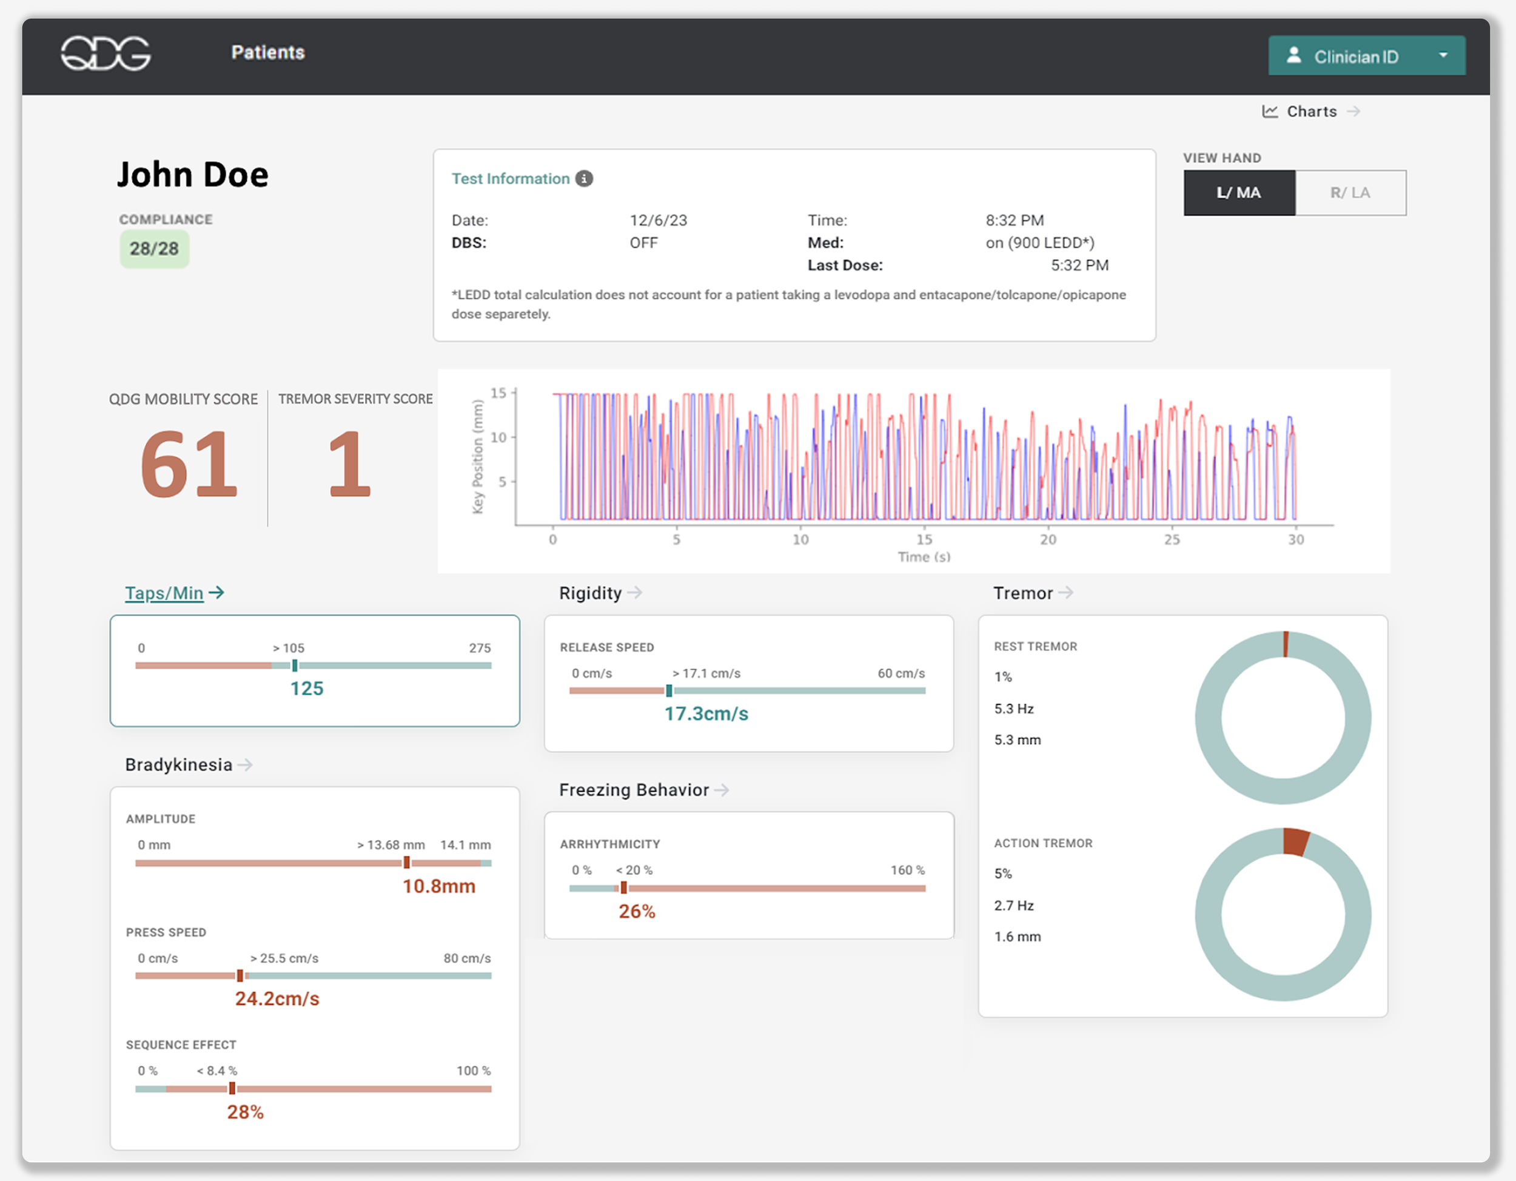Image resolution: width=1516 pixels, height=1181 pixels.
Task: Click the Charts line-graph icon
Action: click(1270, 111)
